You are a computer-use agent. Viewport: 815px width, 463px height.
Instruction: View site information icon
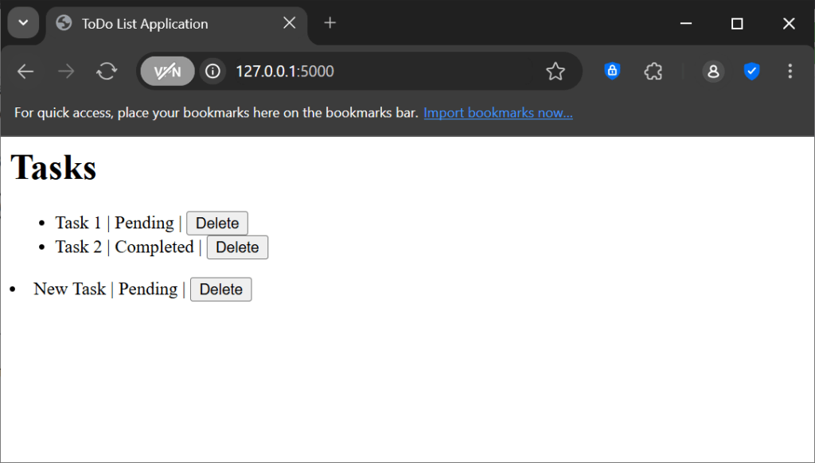tap(213, 71)
